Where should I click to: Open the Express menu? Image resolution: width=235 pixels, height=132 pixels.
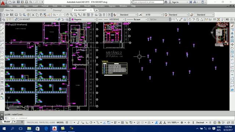click(x=112, y=6)
